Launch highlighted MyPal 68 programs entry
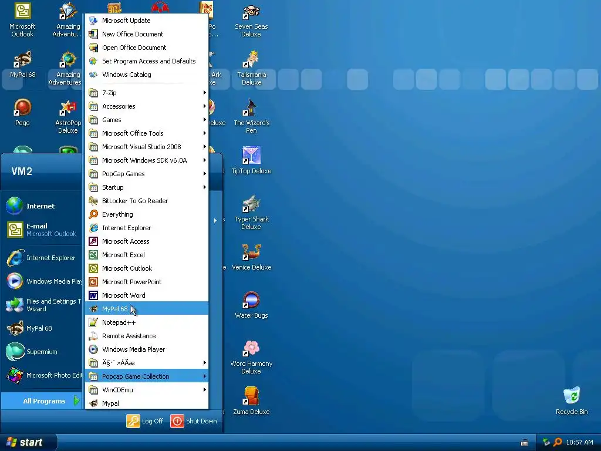 [x=147, y=309]
